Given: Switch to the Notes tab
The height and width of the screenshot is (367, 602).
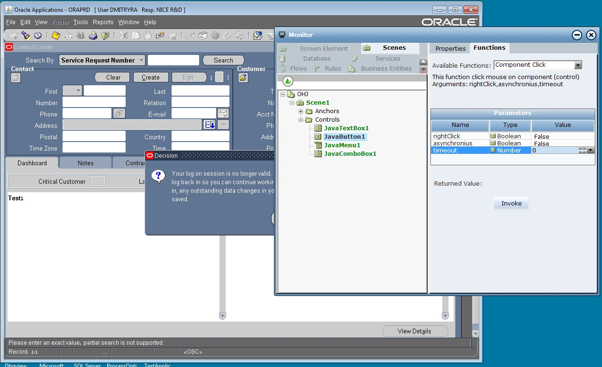Looking at the screenshot, I should [85, 163].
